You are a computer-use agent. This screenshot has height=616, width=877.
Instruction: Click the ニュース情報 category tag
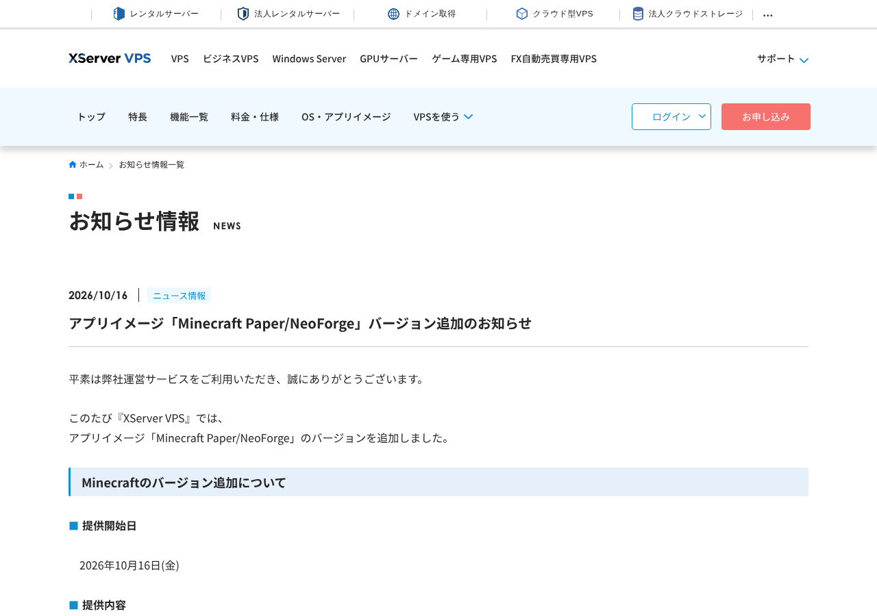(179, 296)
